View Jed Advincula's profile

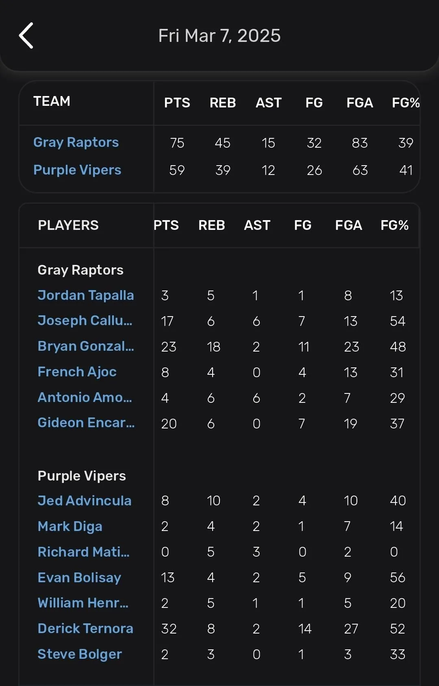pyautogui.click(x=85, y=501)
